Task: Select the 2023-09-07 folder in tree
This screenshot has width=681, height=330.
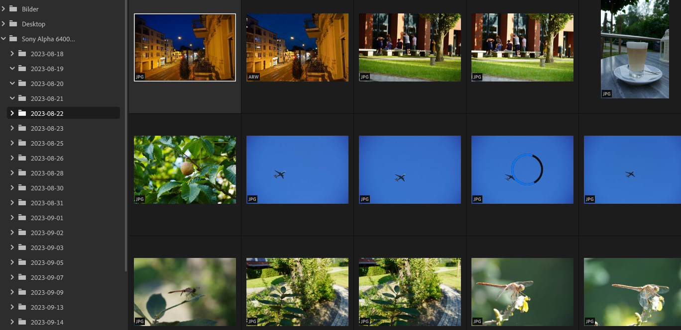Action: [47, 277]
